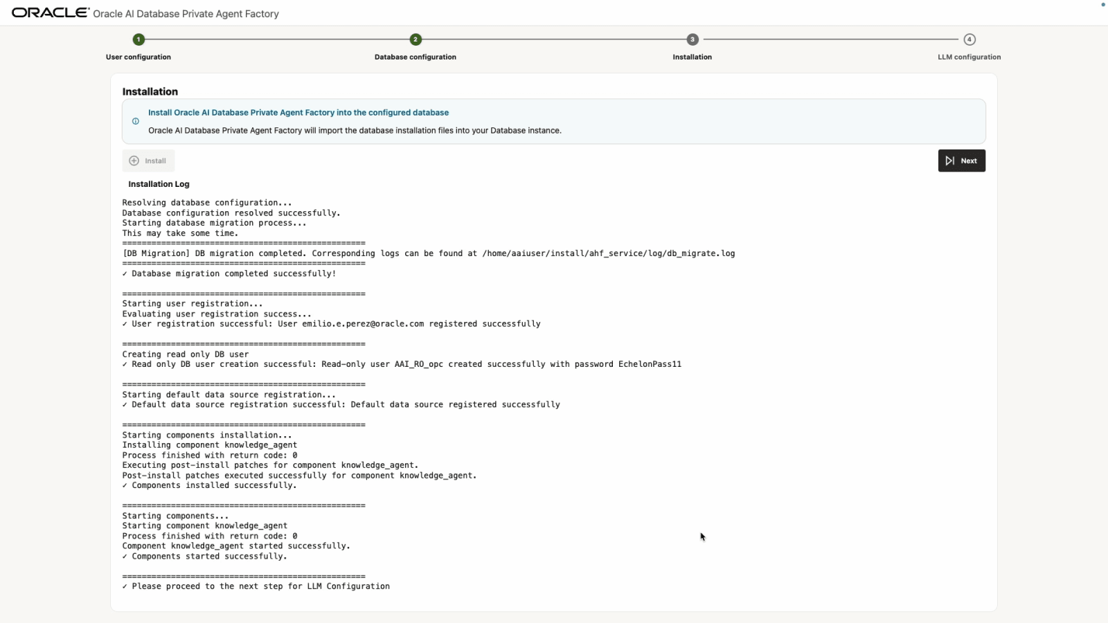Open the LLM configuration step label
This screenshot has width=1108, height=623.
[x=969, y=57]
